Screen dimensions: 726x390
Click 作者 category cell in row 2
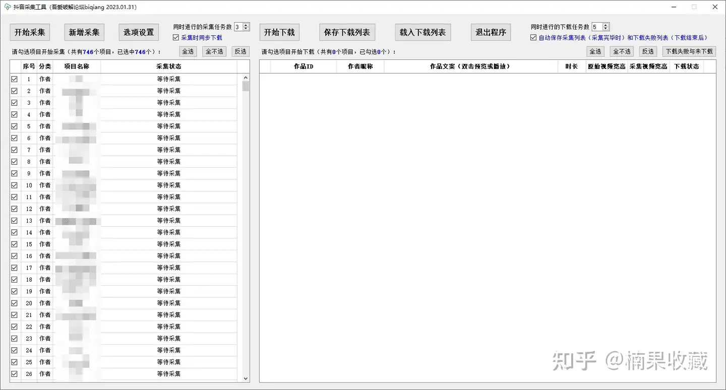point(45,91)
